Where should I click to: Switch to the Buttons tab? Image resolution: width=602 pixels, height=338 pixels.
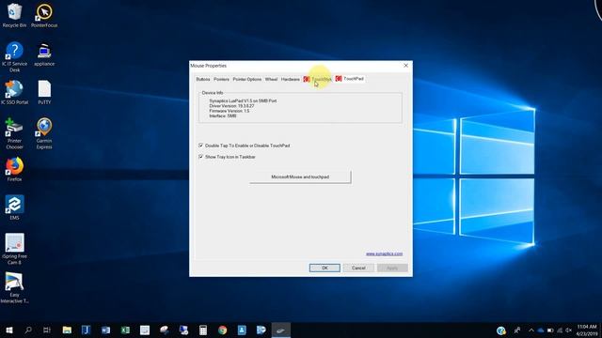point(203,79)
